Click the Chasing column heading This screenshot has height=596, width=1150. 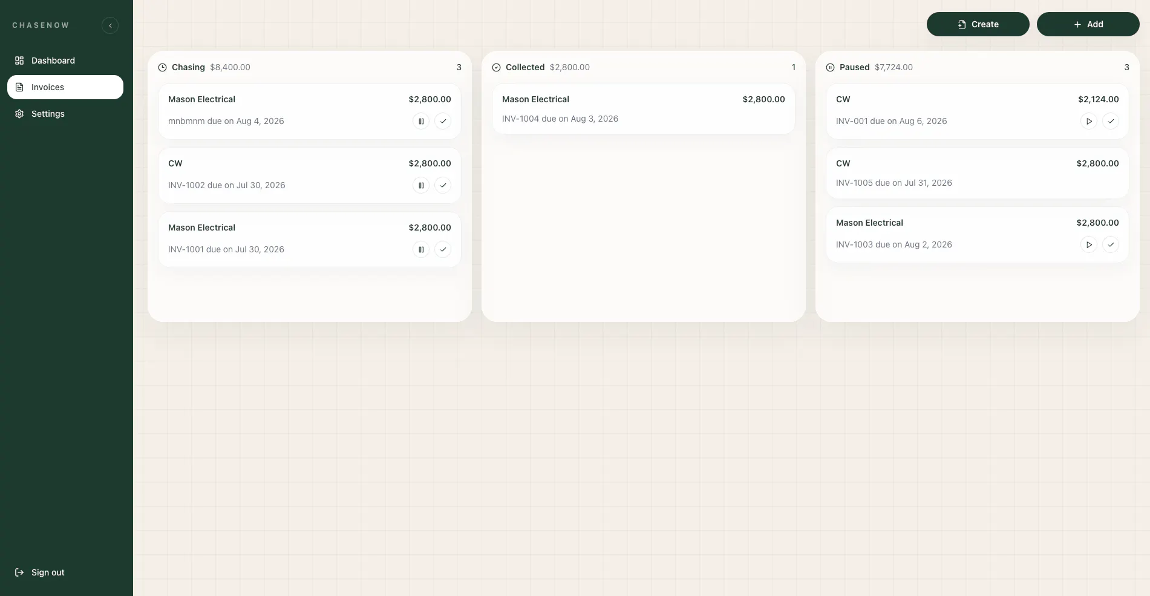[188, 67]
